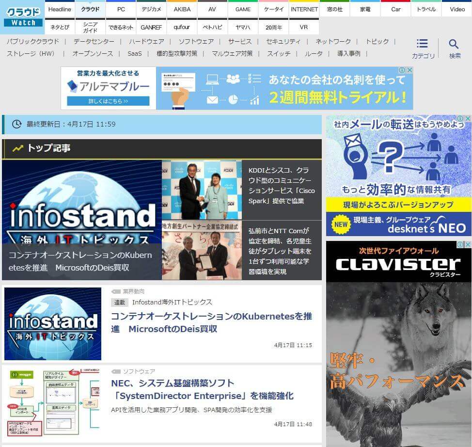Open the 家電 tab

(x=365, y=9)
